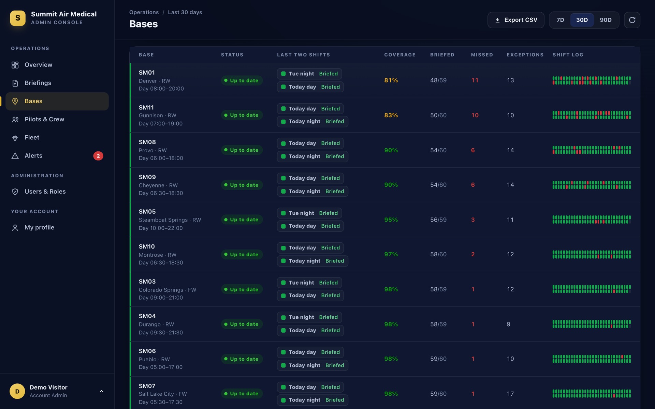The width and height of the screenshot is (655, 409).
Task: Click the 97% coverage value for SM10
Action: click(x=391, y=255)
